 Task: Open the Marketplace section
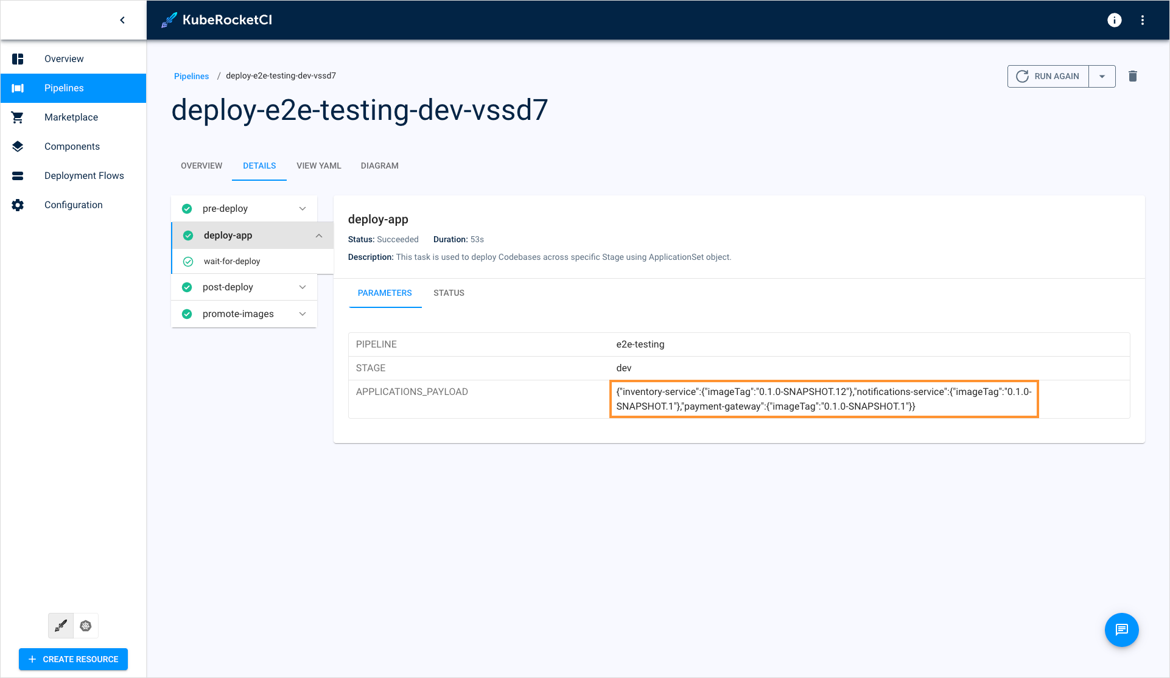(71, 117)
